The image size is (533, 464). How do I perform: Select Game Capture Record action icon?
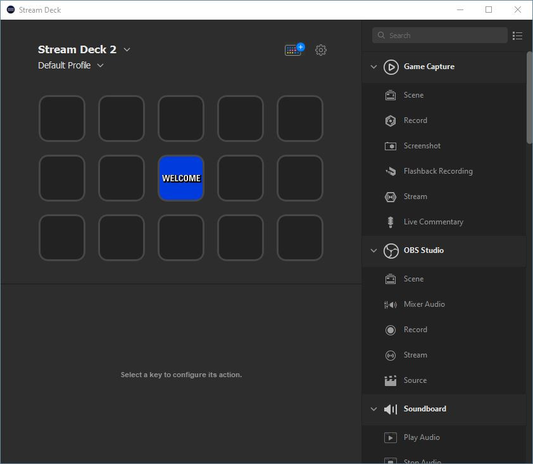390,120
